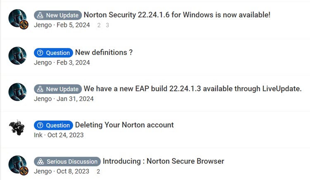This screenshot has height=180, width=310.
Task: Click the Question tag on the New definitions thread
Action: tap(53, 53)
